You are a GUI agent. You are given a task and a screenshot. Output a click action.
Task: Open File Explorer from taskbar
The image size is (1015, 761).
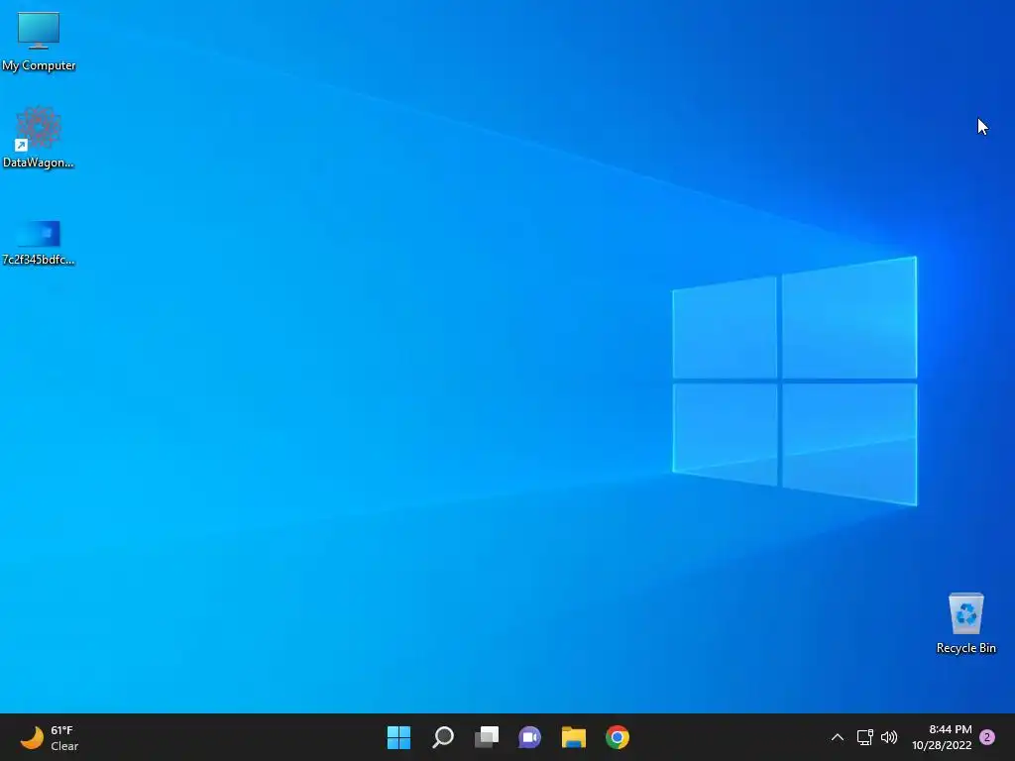click(x=574, y=737)
